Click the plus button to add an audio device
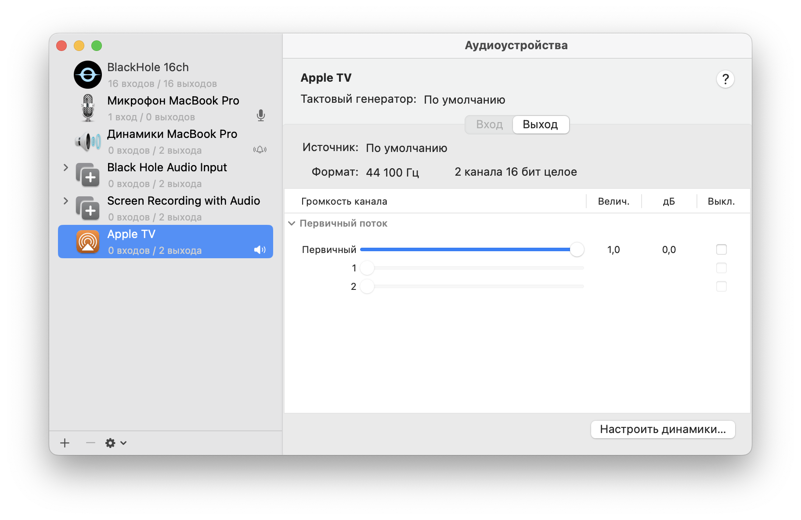Viewport: 801px width, 520px height. click(x=65, y=443)
